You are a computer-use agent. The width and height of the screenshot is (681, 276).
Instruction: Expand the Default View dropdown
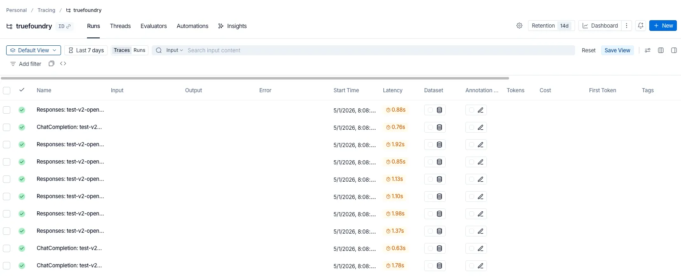click(33, 50)
